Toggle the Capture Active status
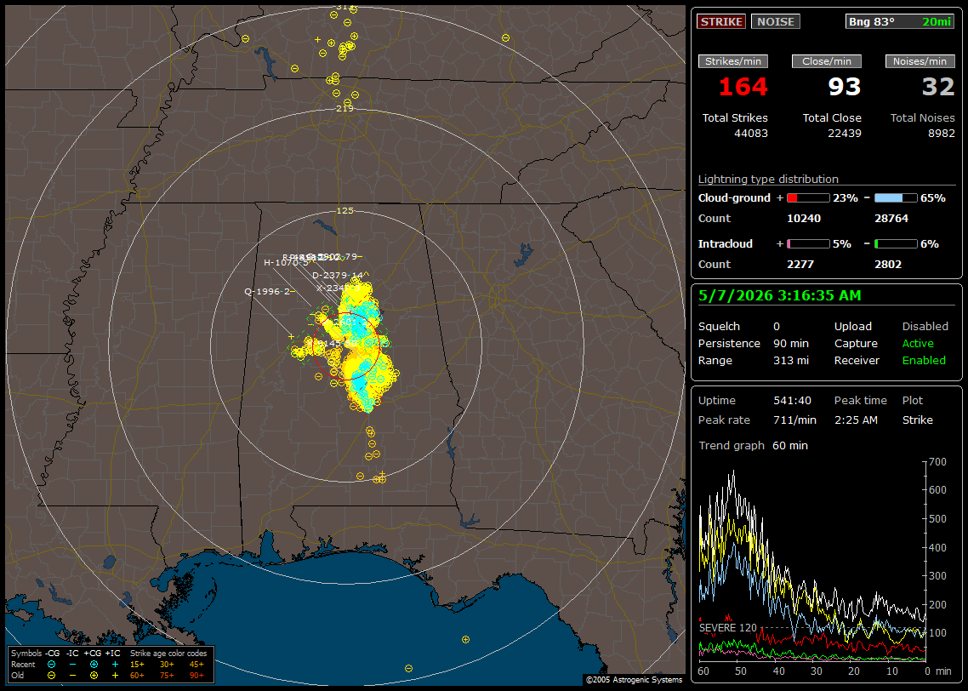Viewport: 968px width, 691px height. tap(918, 343)
